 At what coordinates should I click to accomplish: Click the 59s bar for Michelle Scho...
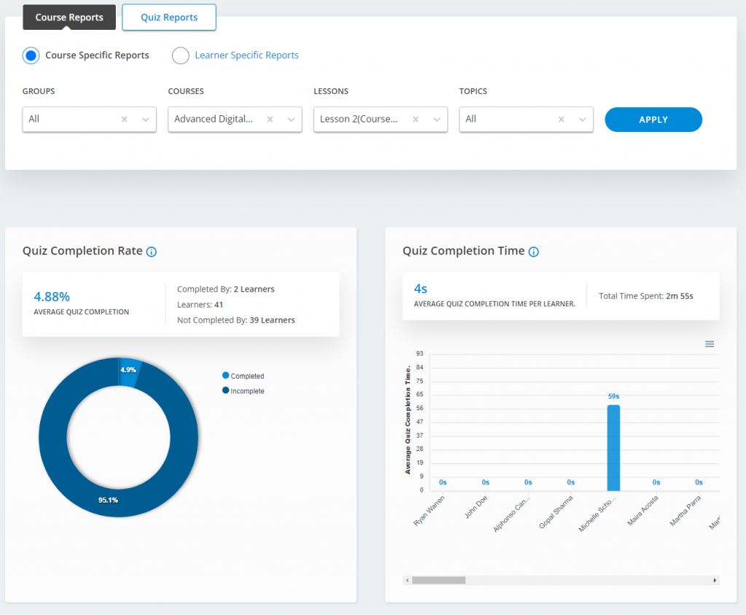613,448
